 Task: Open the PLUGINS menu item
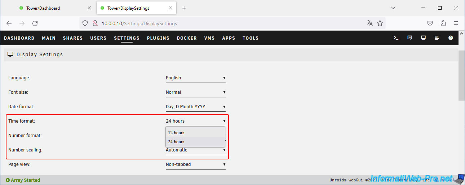tap(158, 38)
